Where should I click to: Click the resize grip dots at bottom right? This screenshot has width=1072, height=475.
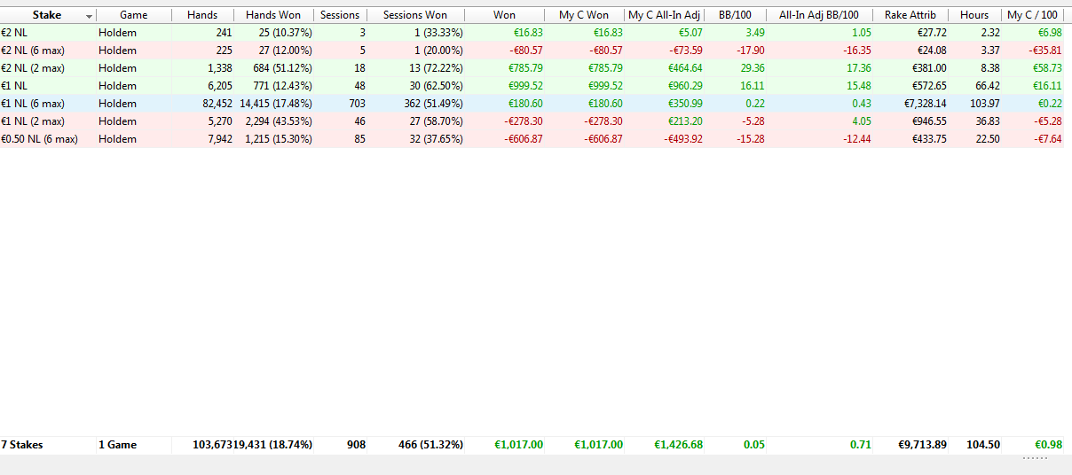(x=1035, y=459)
